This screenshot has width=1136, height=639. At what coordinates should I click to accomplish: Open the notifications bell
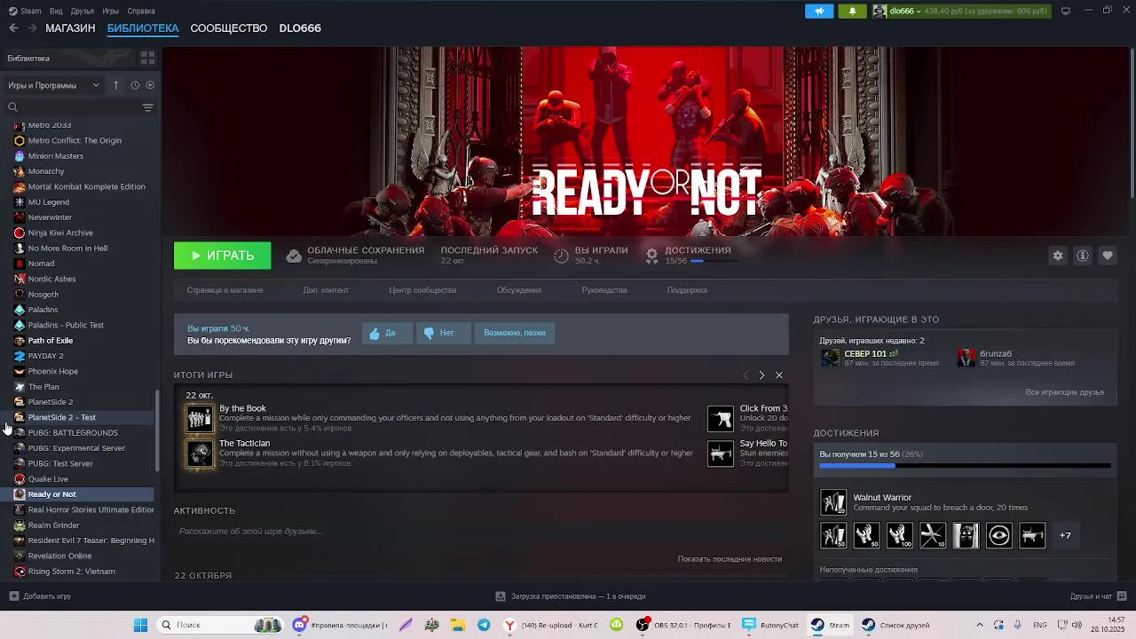(852, 11)
